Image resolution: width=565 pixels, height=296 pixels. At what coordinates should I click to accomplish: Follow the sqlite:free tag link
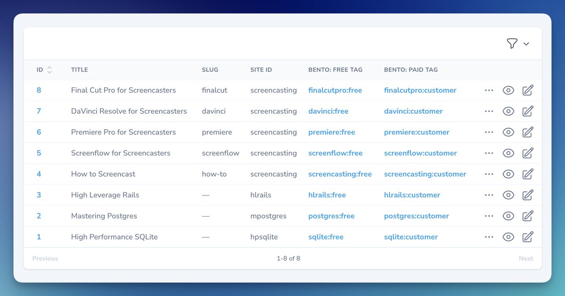(x=326, y=237)
